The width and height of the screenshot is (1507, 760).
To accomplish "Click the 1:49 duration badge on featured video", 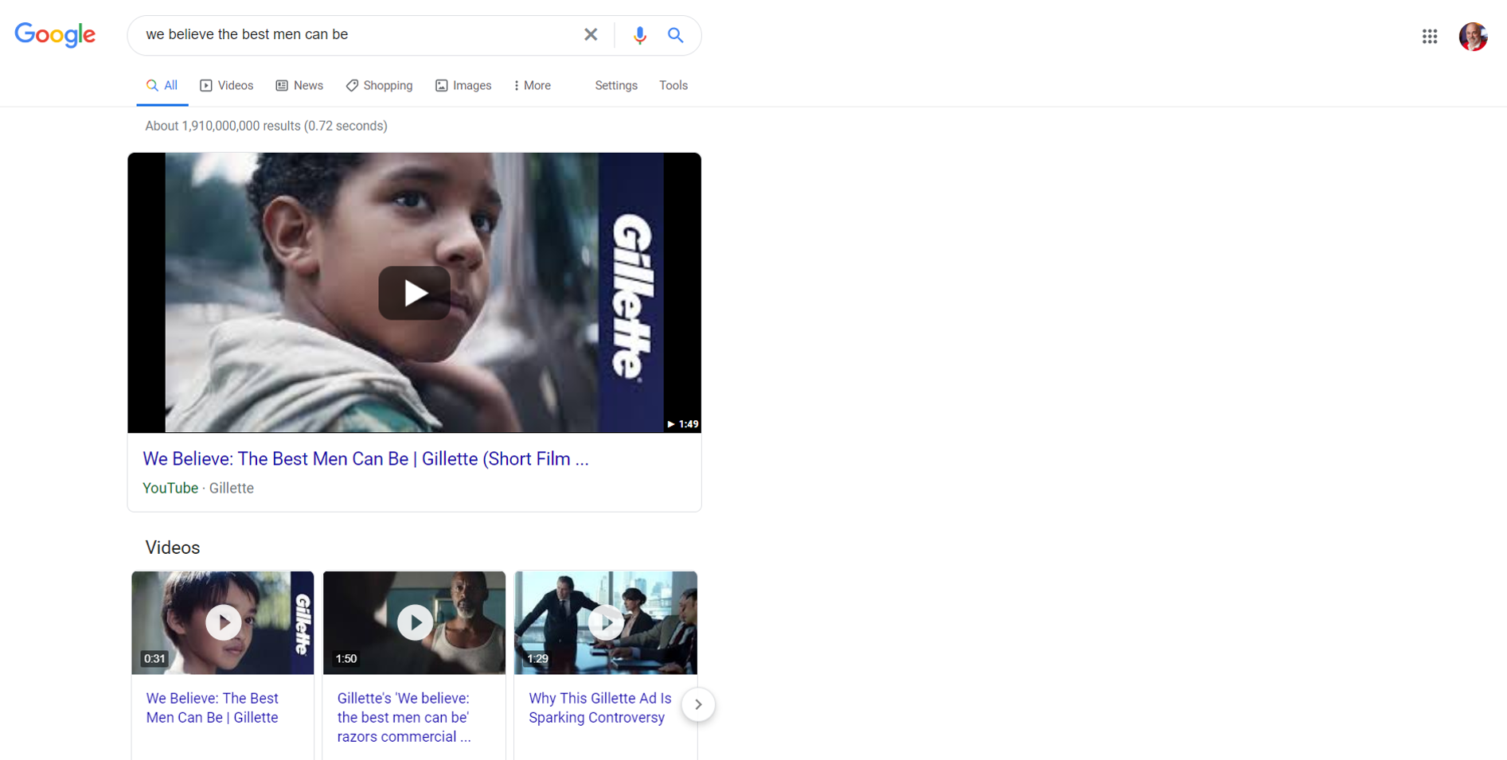I will pos(683,424).
